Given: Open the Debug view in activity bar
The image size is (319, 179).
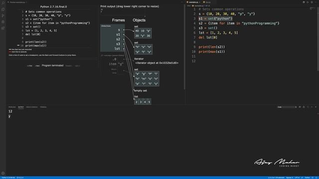Looking at the screenshot, I should (3, 22).
